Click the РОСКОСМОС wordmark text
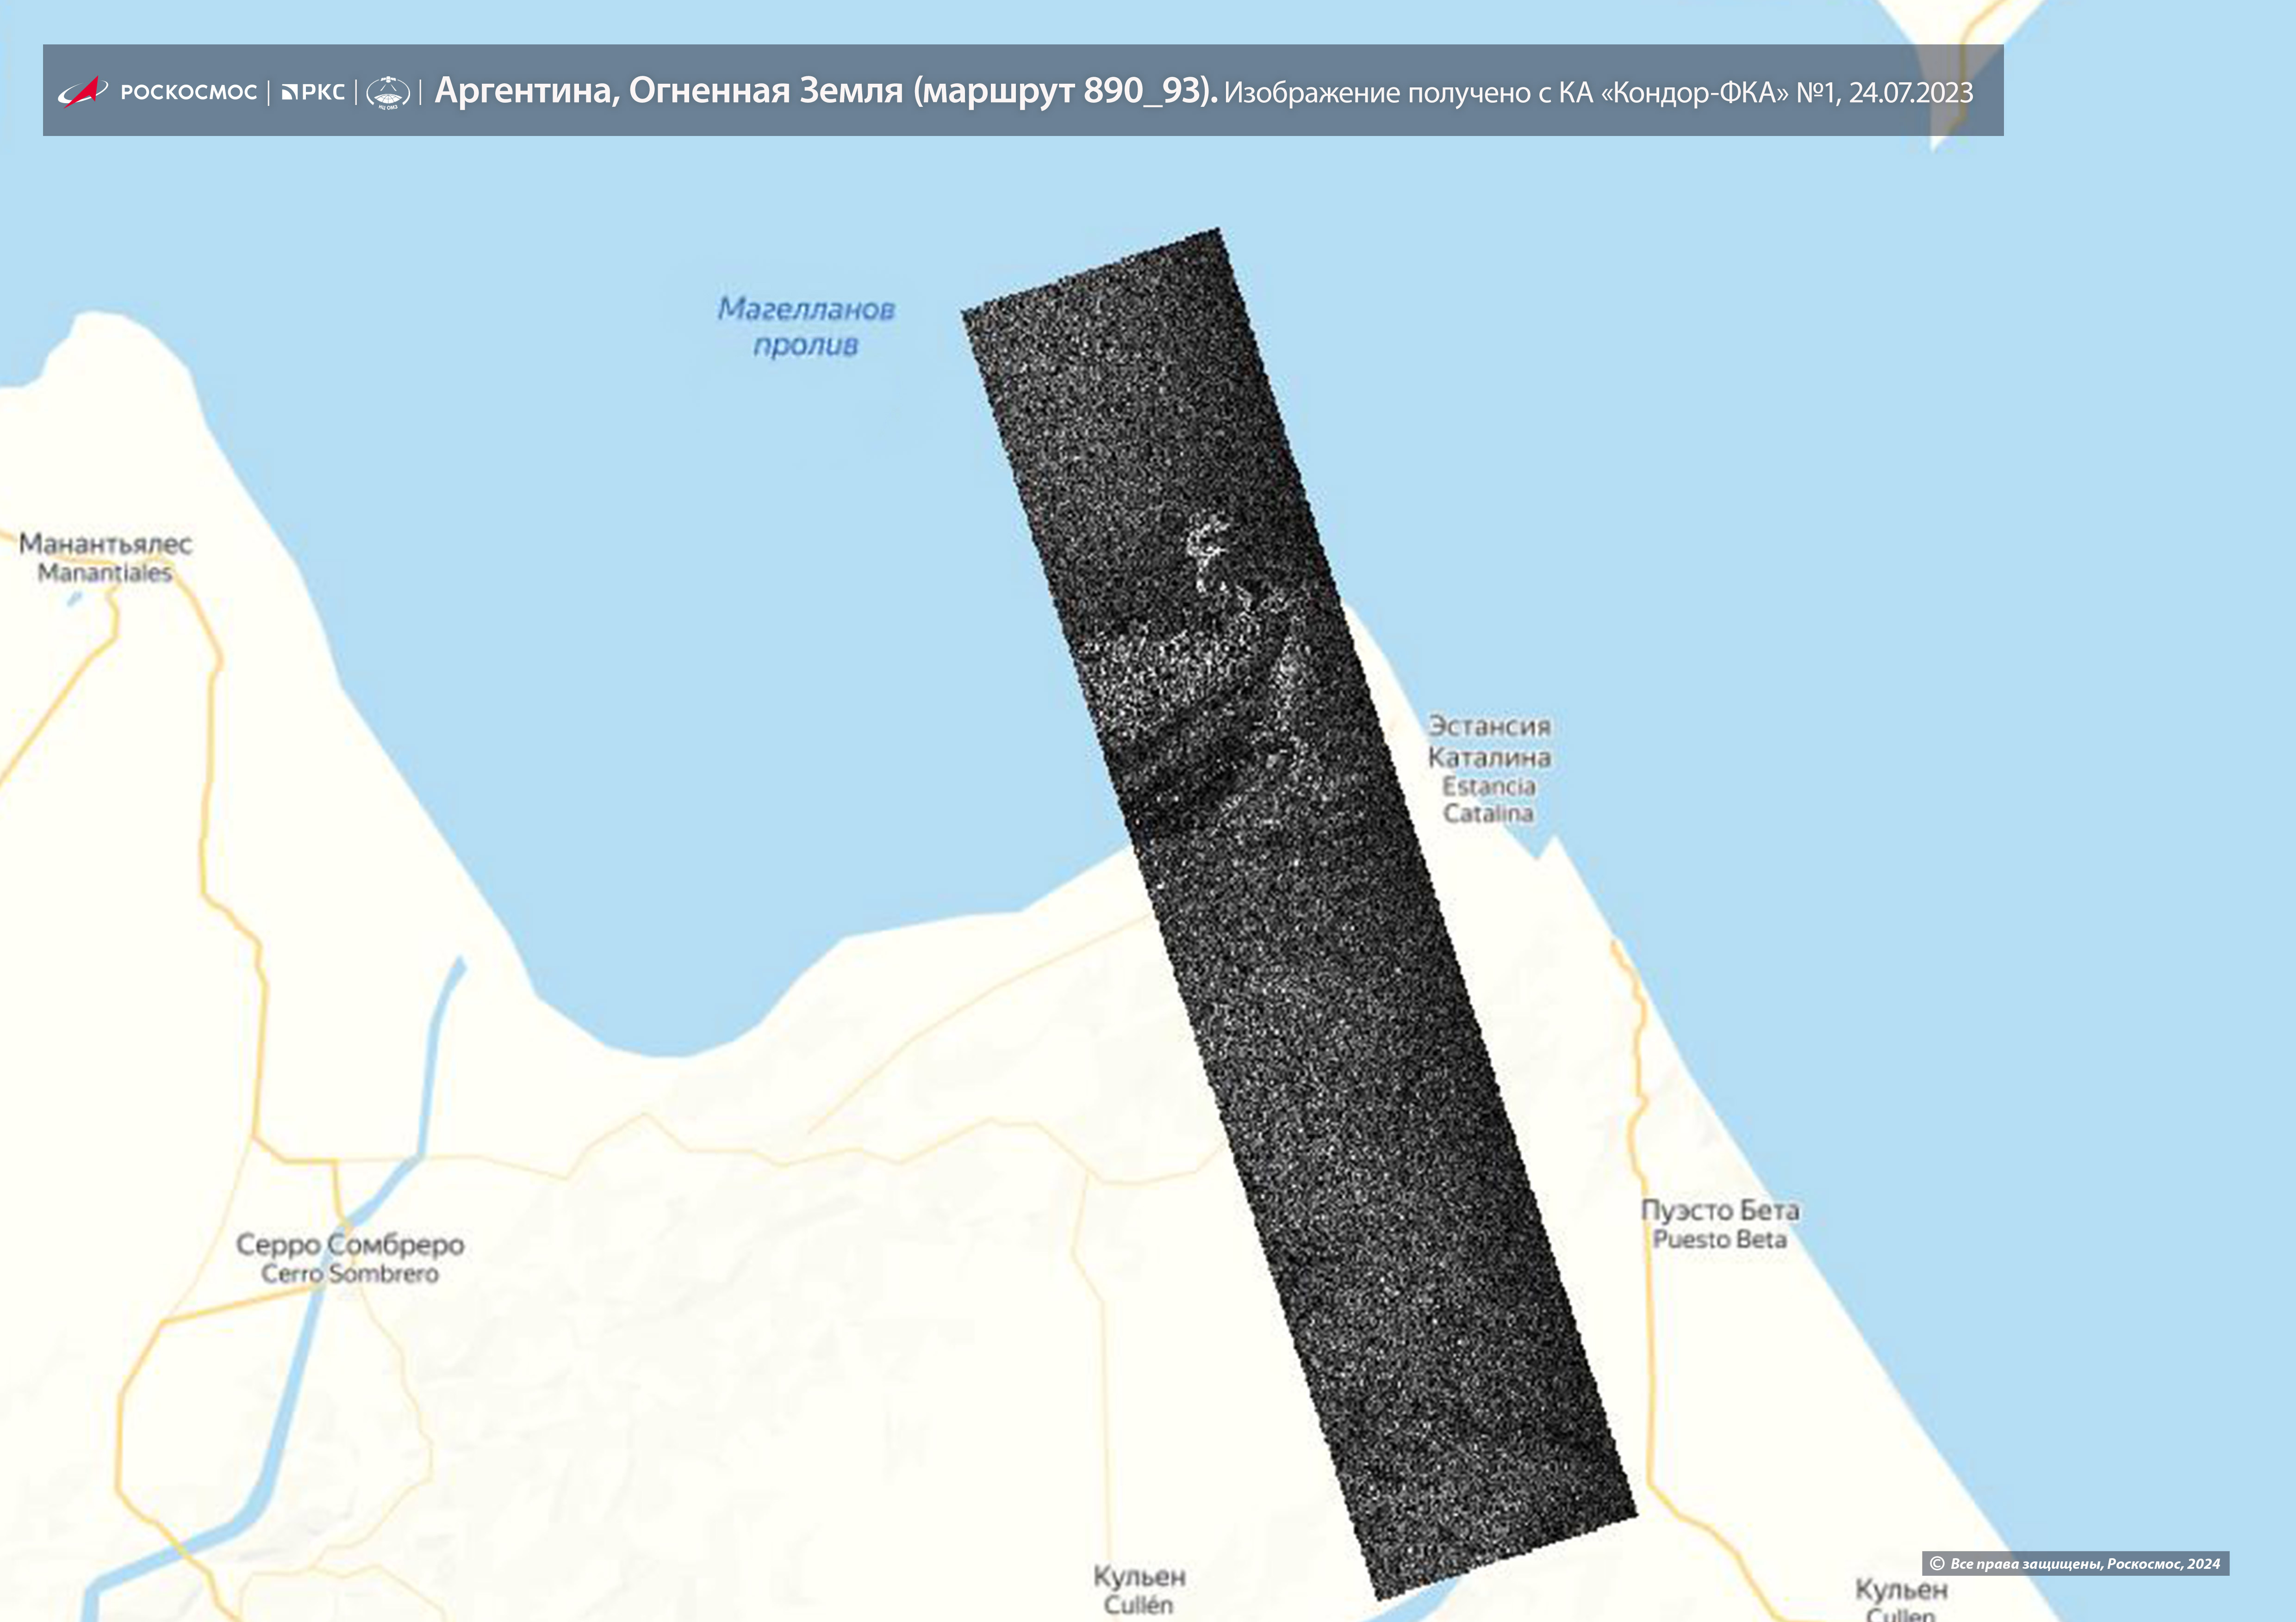 pyautogui.click(x=188, y=92)
